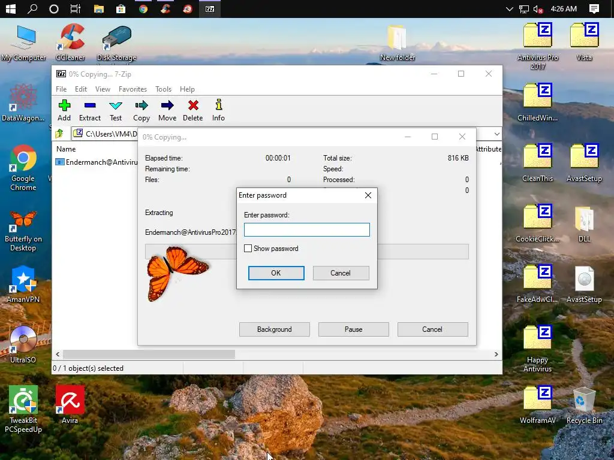Select the New folder desktop icon
This screenshot has height=460, width=614.
pyautogui.click(x=398, y=43)
